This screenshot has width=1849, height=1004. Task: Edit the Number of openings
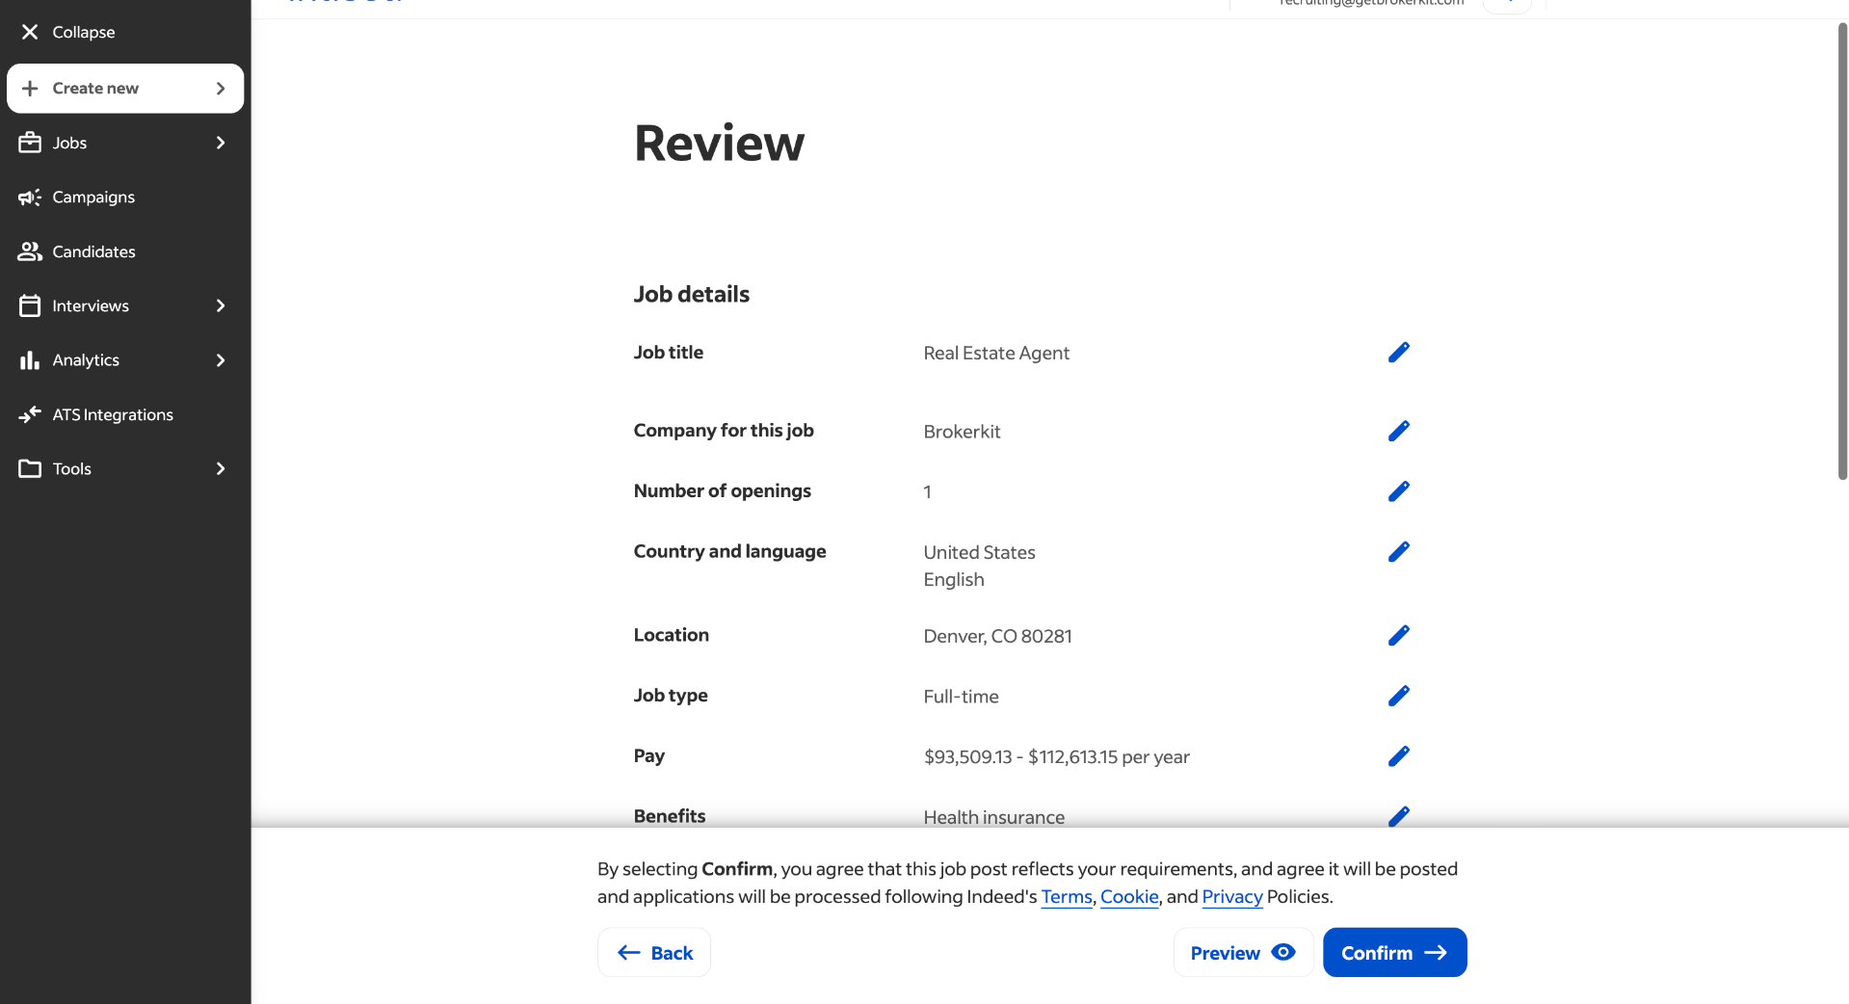tap(1399, 491)
